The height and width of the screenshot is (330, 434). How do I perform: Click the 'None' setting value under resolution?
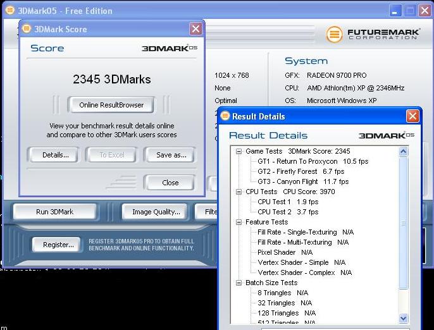pos(222,88)
